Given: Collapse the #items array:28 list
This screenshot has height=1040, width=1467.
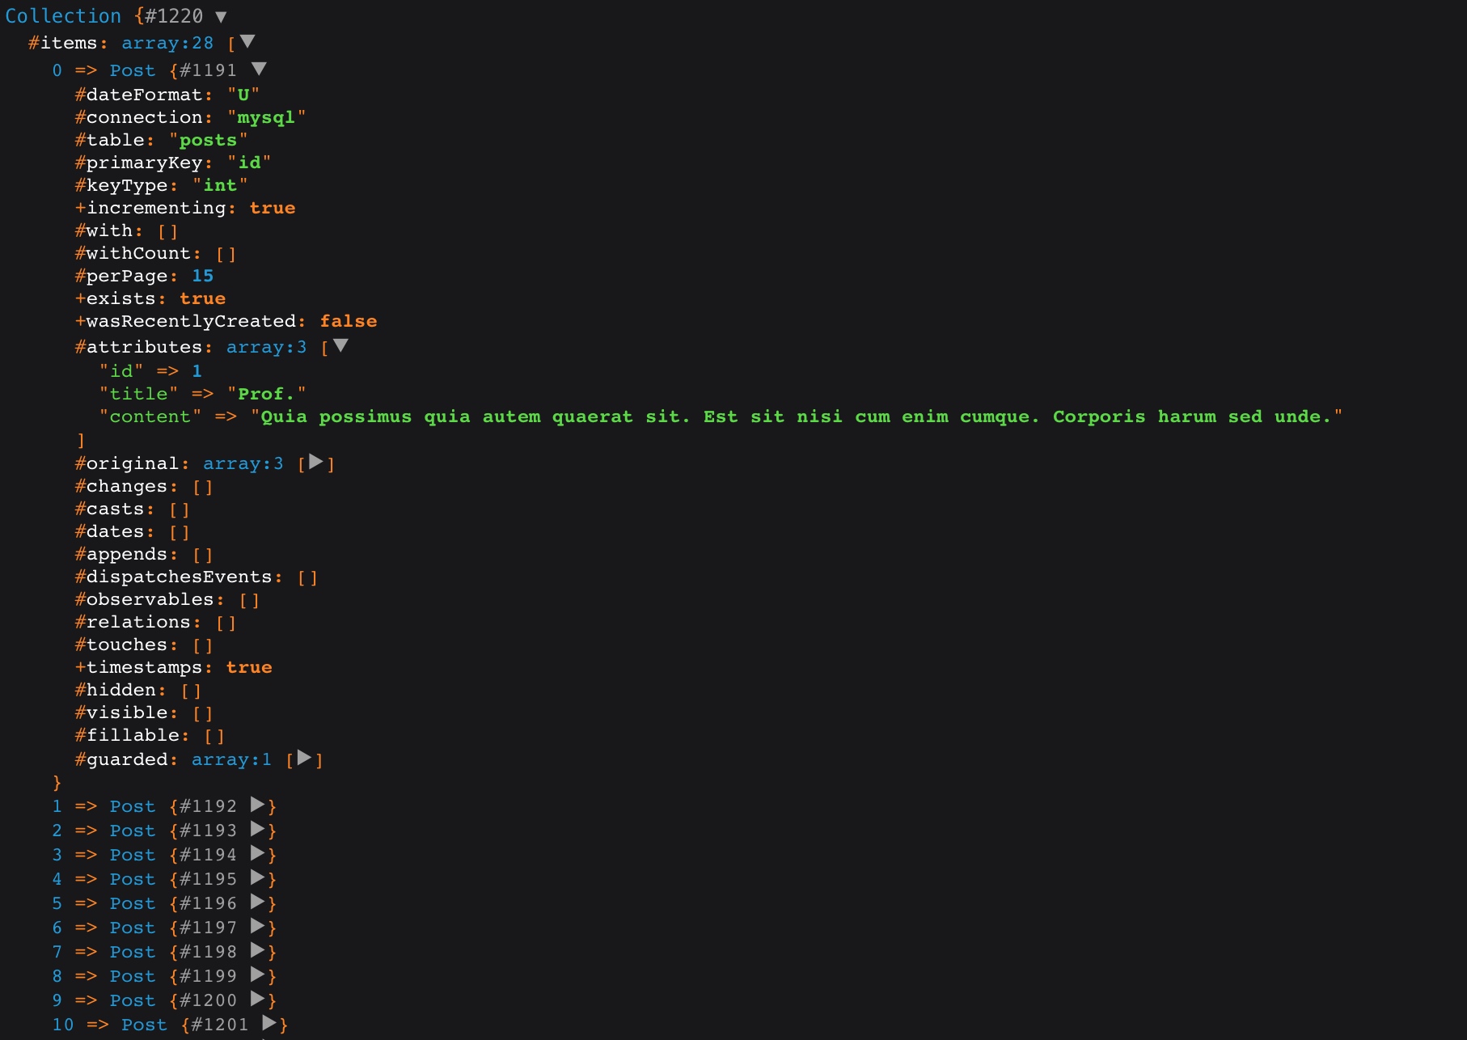Looking at the screenshot, I should point(248,41).
